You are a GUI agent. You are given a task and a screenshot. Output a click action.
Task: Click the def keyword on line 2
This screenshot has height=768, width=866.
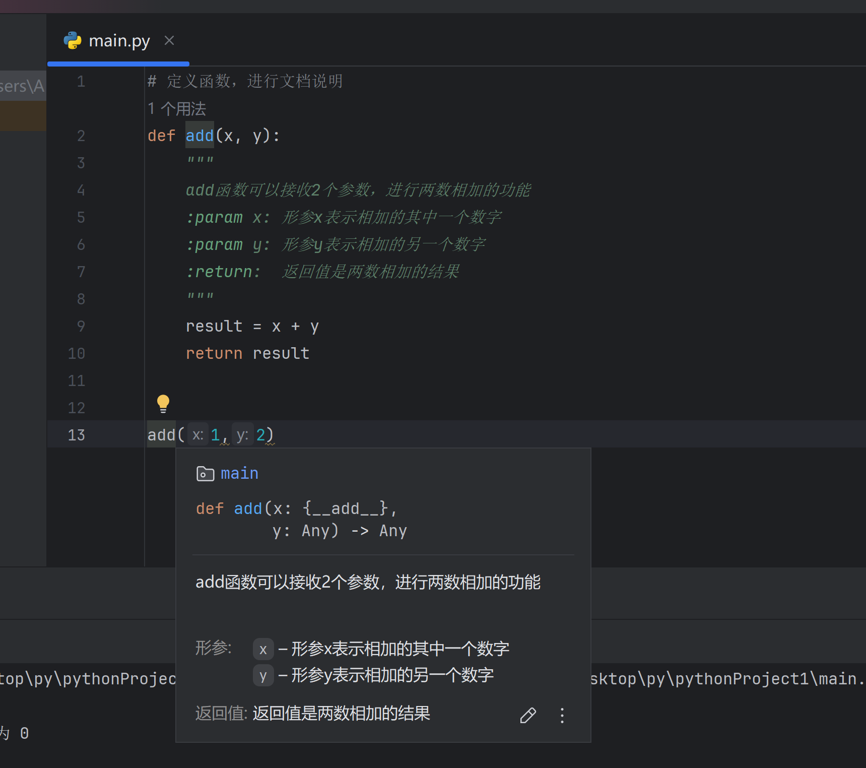coord(161,135)
